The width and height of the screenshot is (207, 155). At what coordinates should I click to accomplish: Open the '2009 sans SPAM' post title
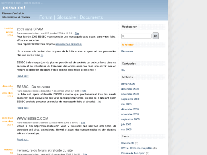[x=30, y=29]
